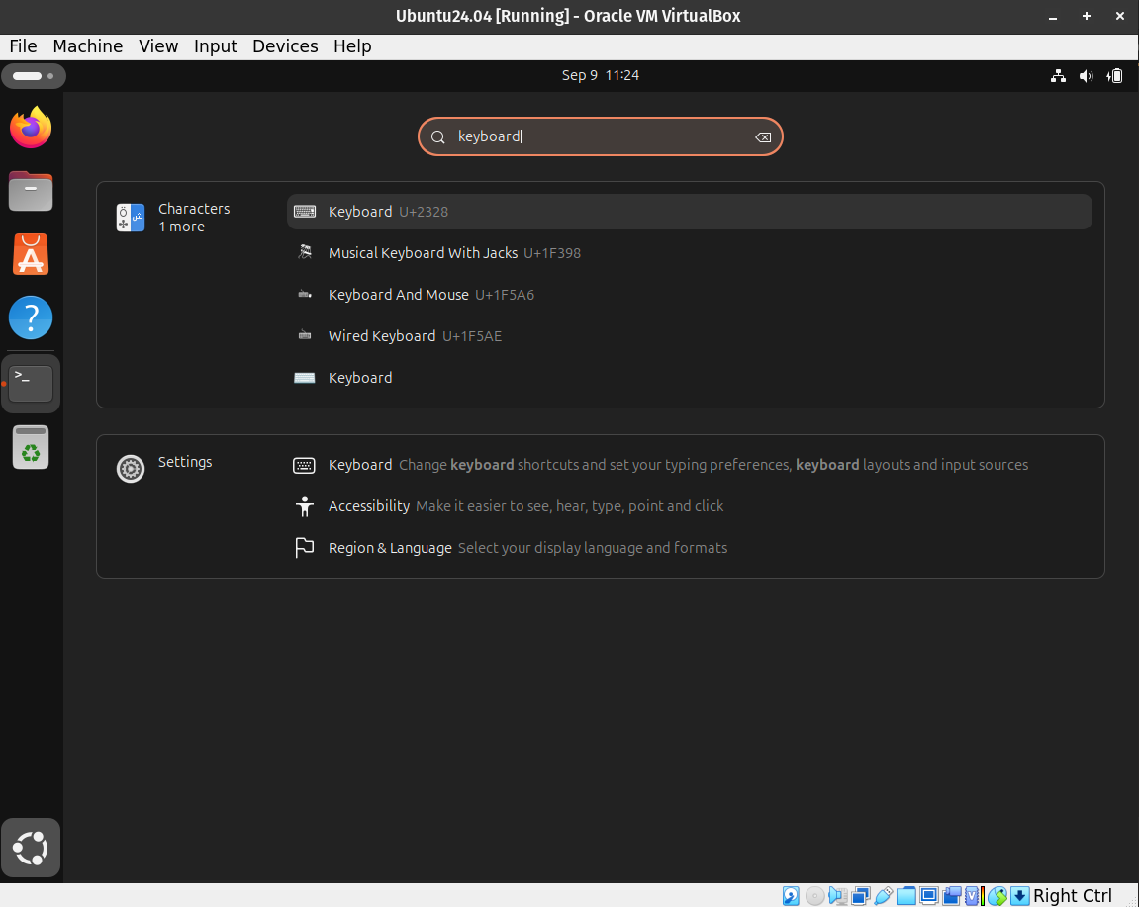Launch Files manager from the dock

pyautogui.click(x=31, y=191)
